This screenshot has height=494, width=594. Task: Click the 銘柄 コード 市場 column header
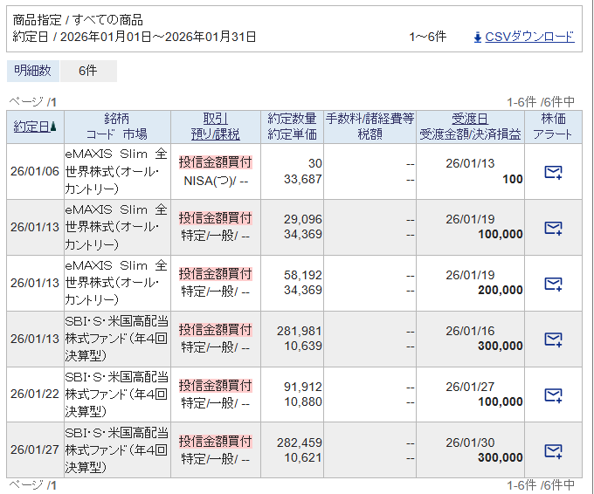click(x=117, y=127)
